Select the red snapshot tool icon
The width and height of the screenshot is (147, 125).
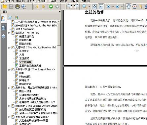[x=134, y=7]
